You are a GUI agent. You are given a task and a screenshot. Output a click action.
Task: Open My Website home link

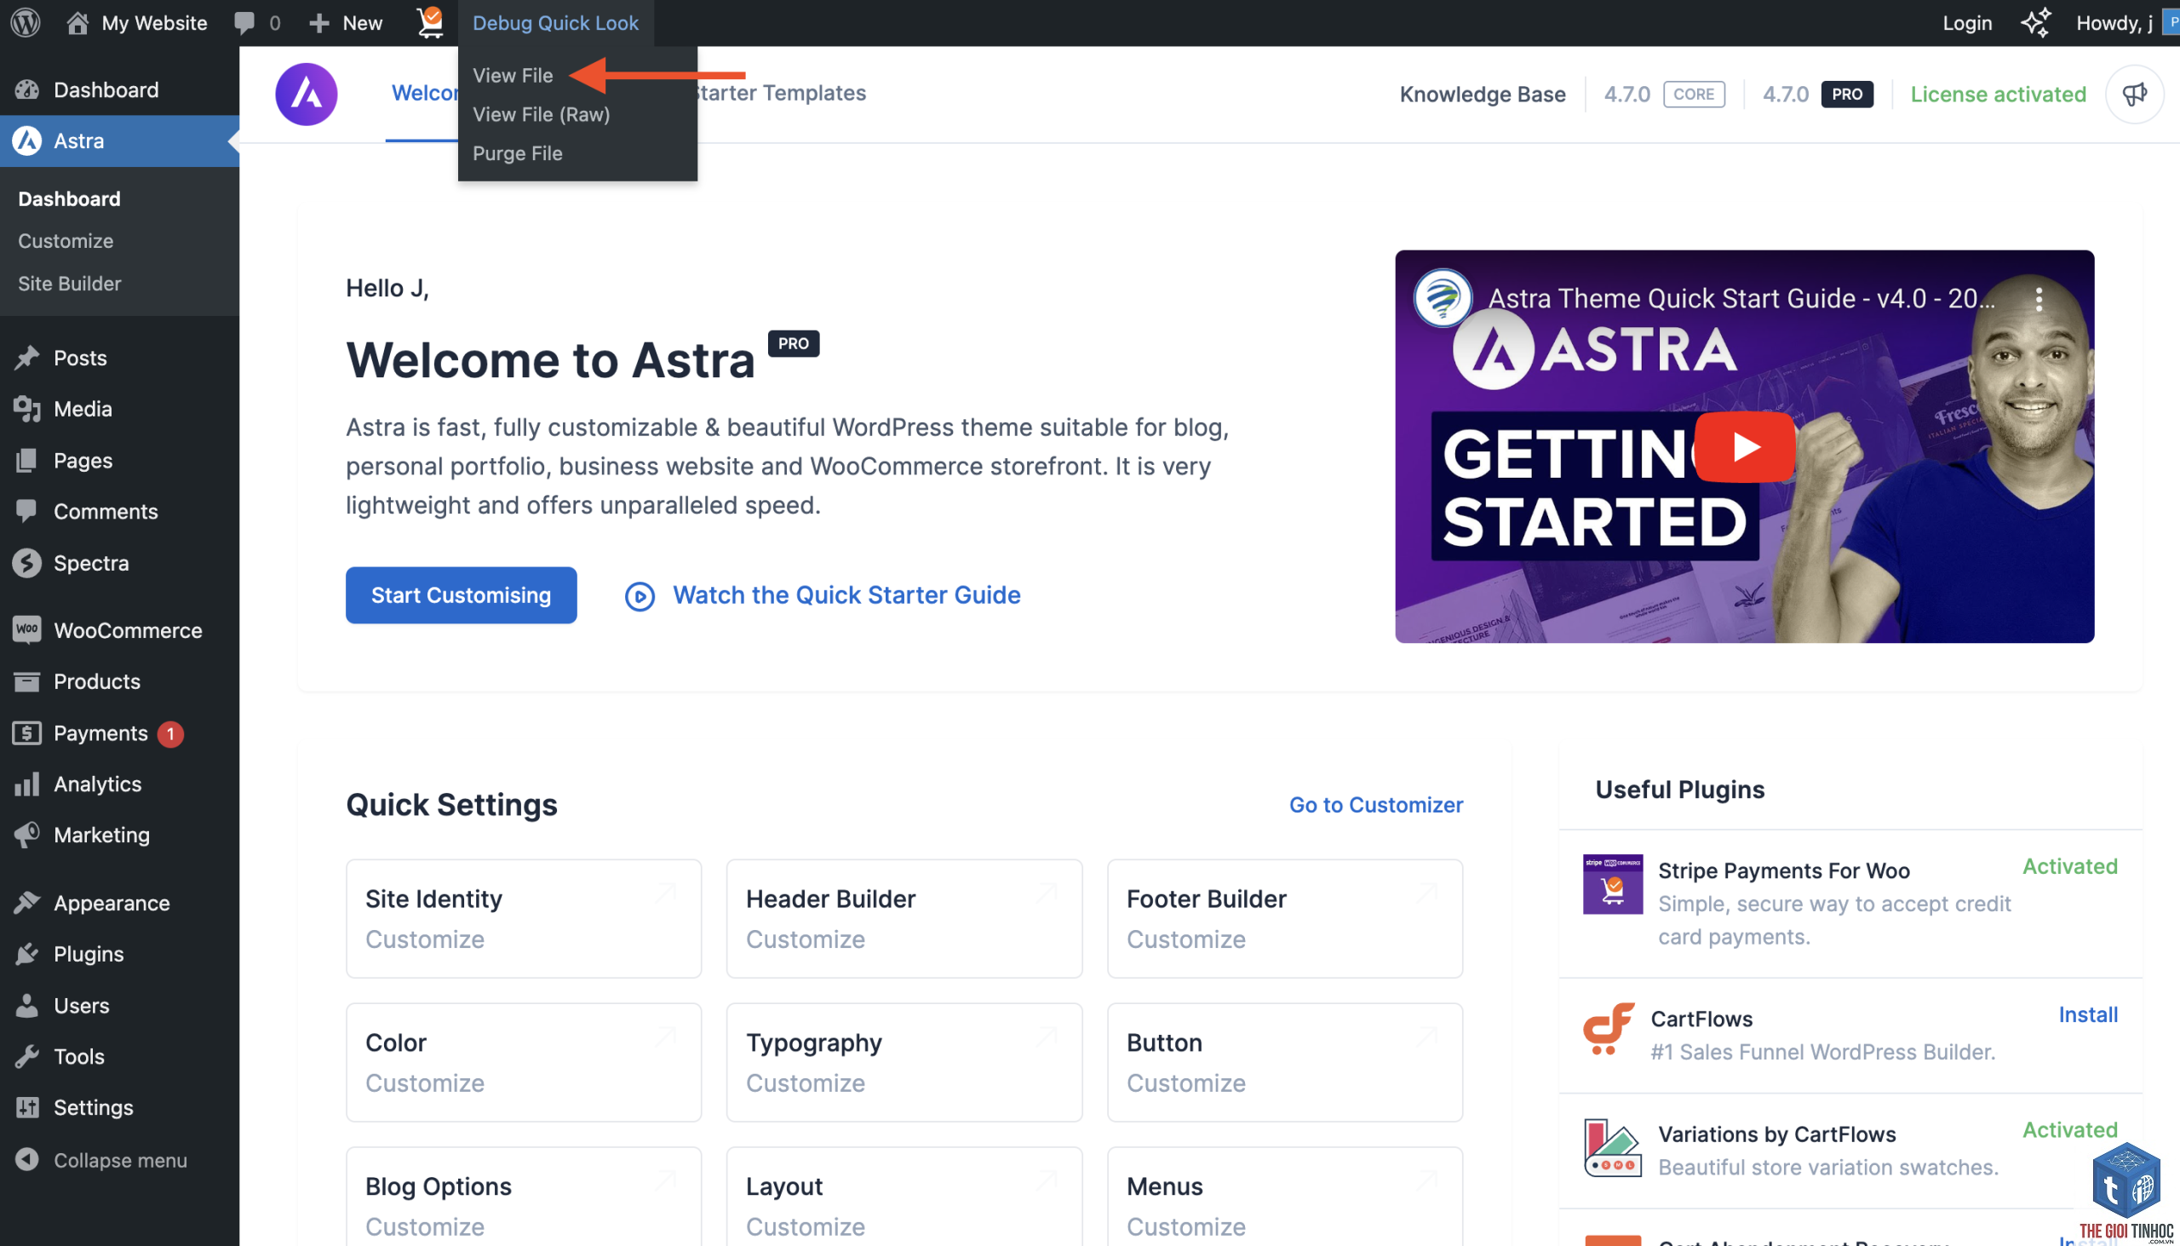tap(137, 23)
